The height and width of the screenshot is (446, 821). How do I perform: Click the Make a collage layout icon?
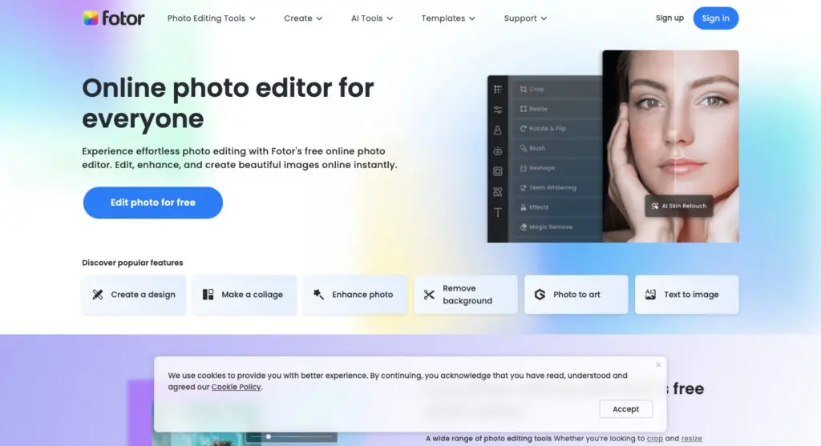click(208, 295)
